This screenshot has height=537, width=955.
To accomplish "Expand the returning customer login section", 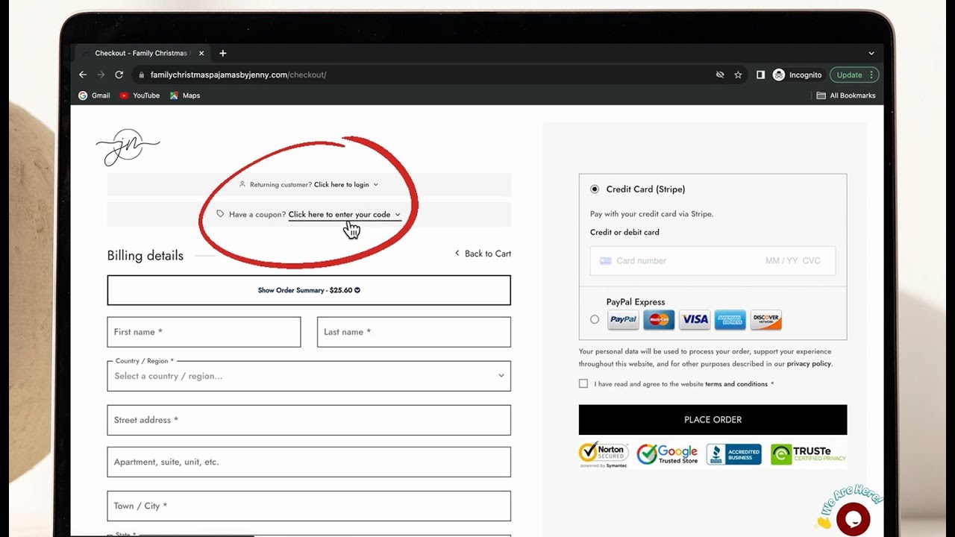I will pos(346,184).
